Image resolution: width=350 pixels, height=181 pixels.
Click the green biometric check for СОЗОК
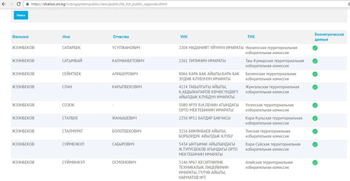[315, 105]
